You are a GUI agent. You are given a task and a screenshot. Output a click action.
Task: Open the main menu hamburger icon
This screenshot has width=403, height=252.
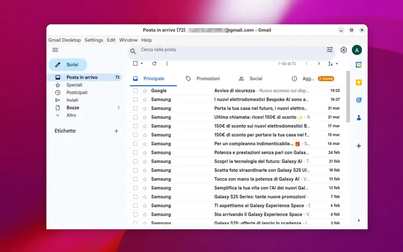(55, 50)
